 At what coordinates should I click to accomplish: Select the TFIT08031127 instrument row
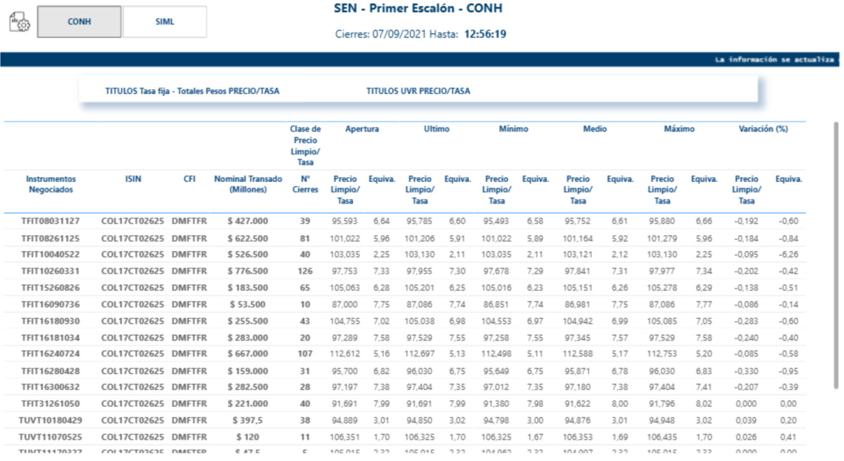(x=51, y=222)
